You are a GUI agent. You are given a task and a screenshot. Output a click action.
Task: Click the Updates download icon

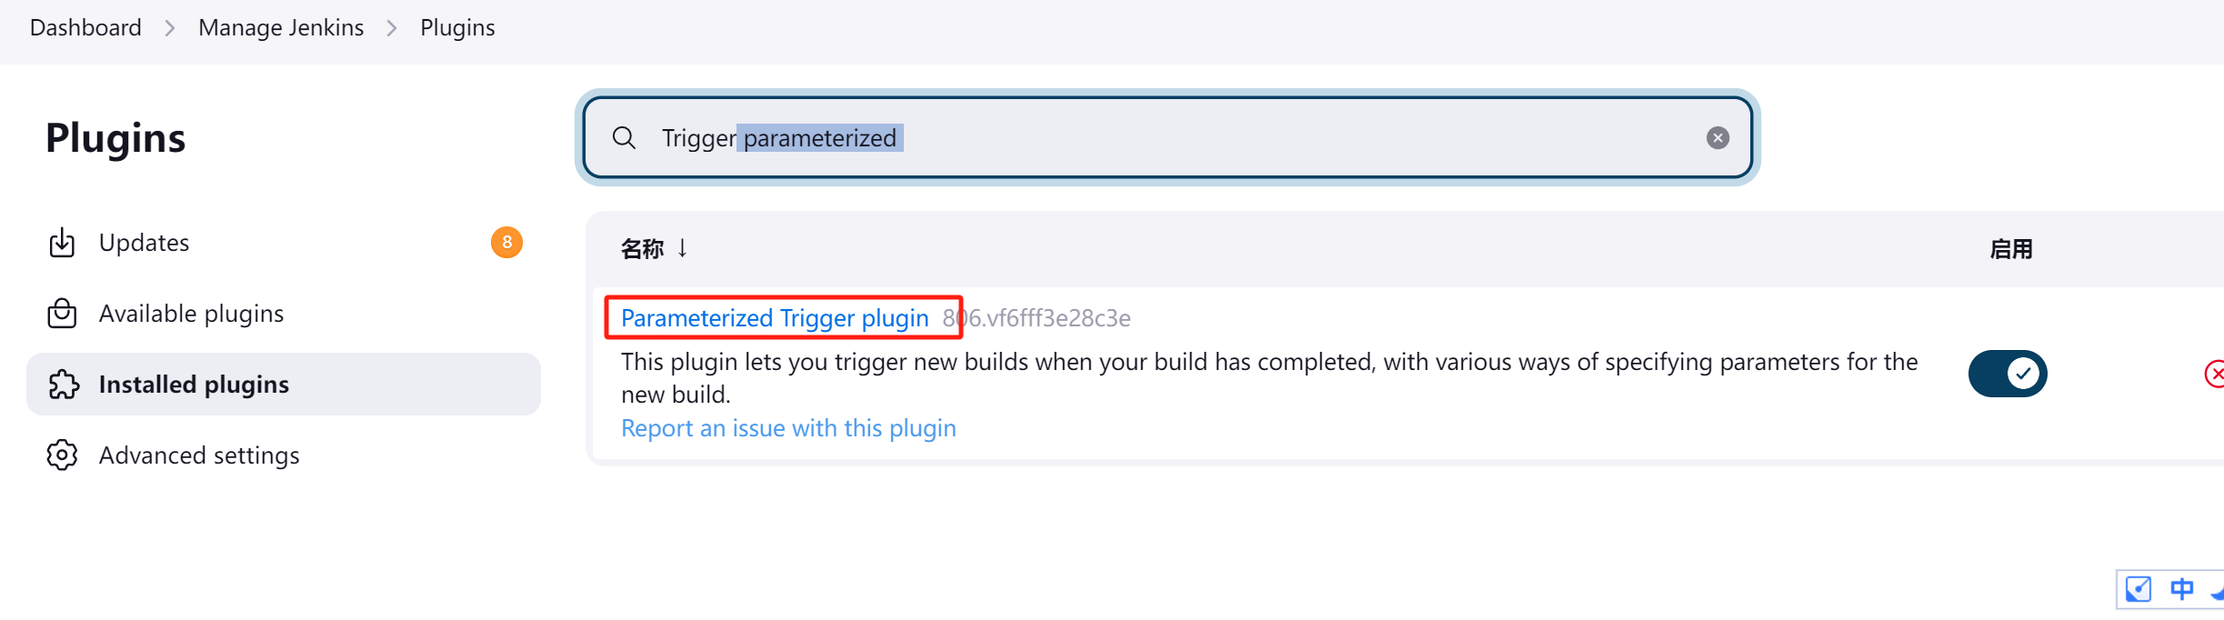[62, 243]
